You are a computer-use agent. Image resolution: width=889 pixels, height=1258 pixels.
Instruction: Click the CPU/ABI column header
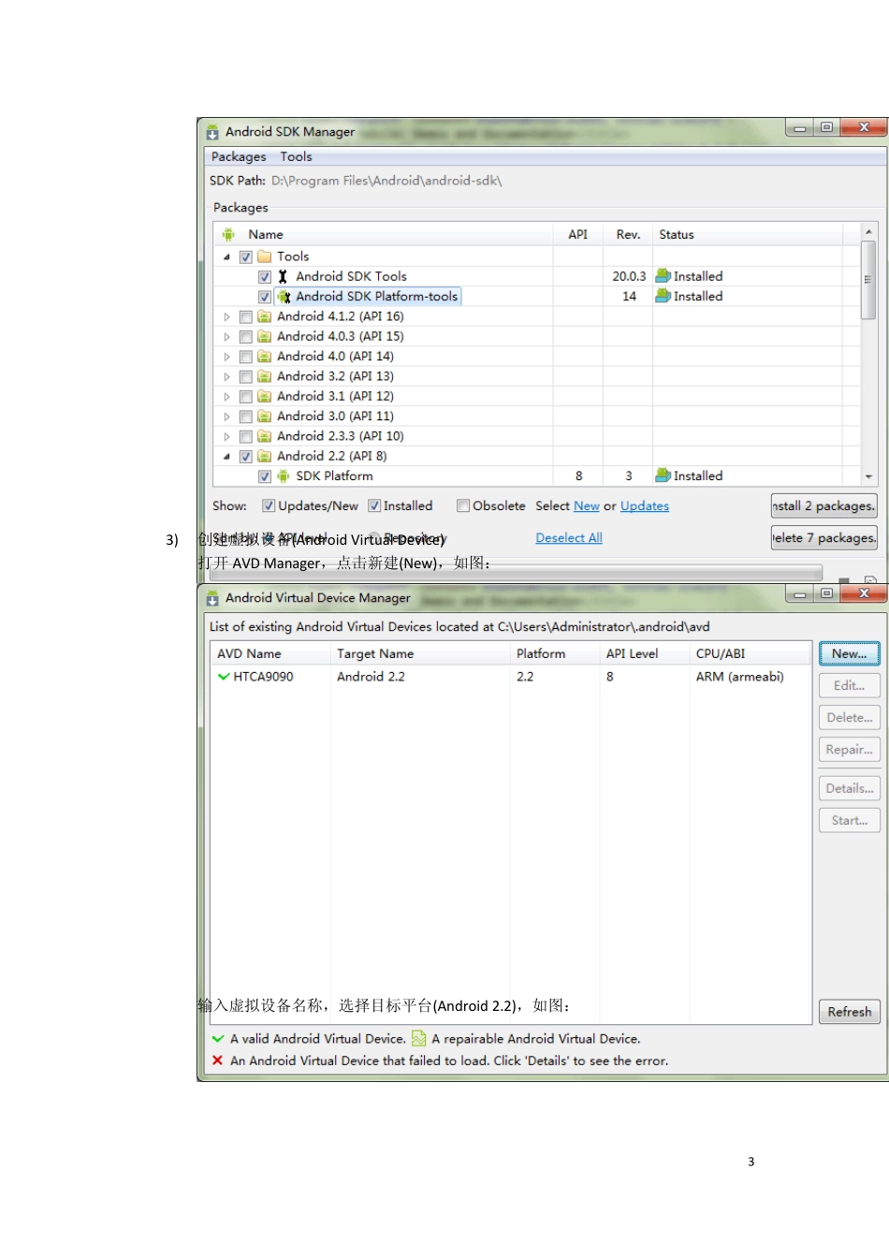pos(751,653)
